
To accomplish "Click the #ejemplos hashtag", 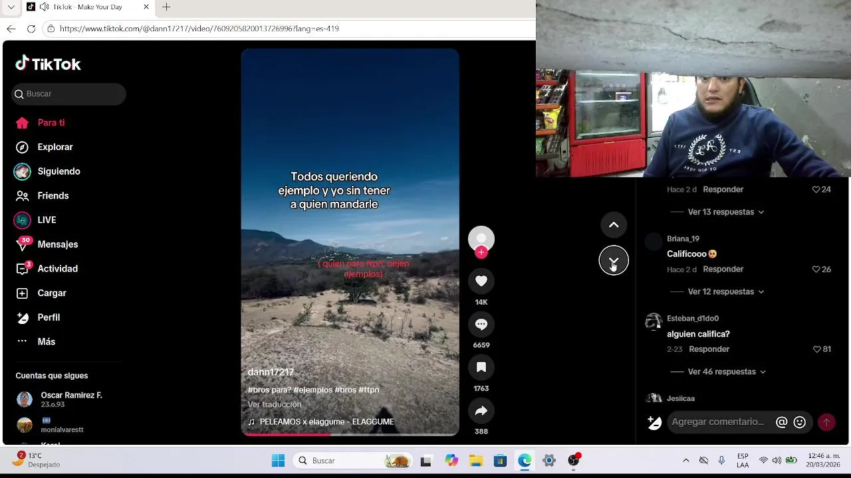I will [312, 390].
